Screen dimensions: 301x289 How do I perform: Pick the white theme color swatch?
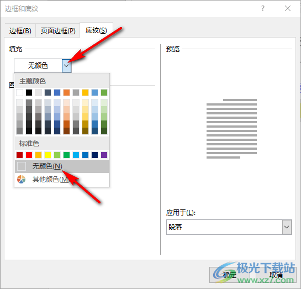19,92
